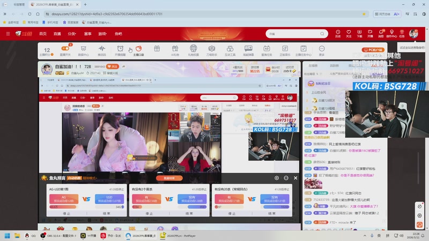Open 创作中心 lightbulb icon in header
This screenshot has width=429, height=241.
[x=391, y=33]
